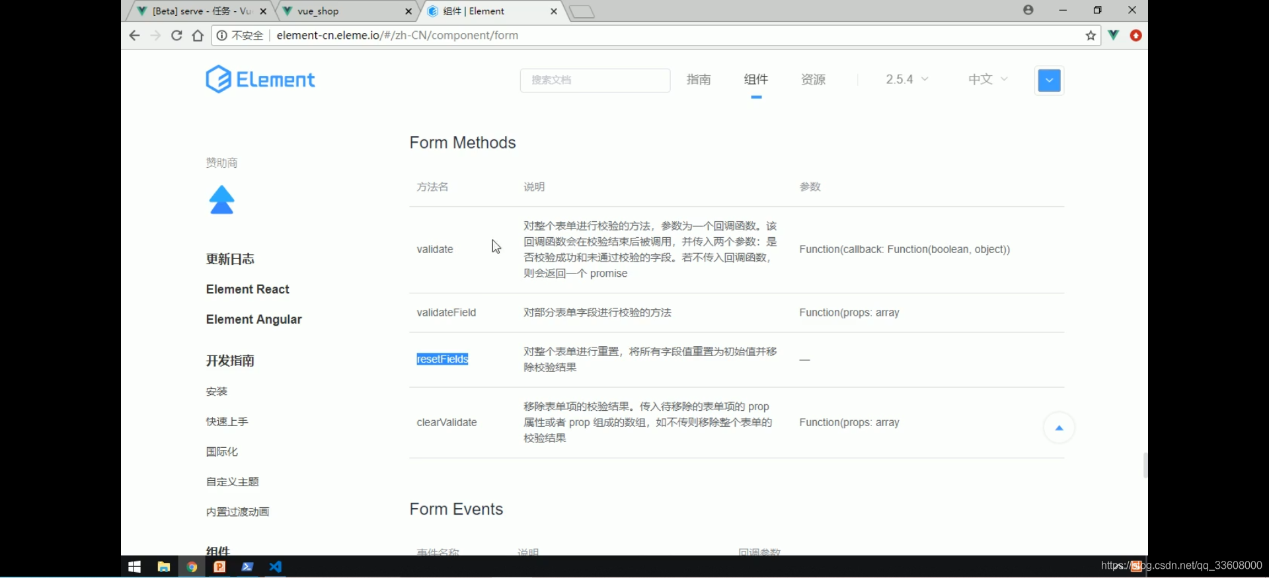Viewport: 1269px width, 578px height.
Task: Open the Vue devtools extension icon
Action: (x=1114, y=35)
